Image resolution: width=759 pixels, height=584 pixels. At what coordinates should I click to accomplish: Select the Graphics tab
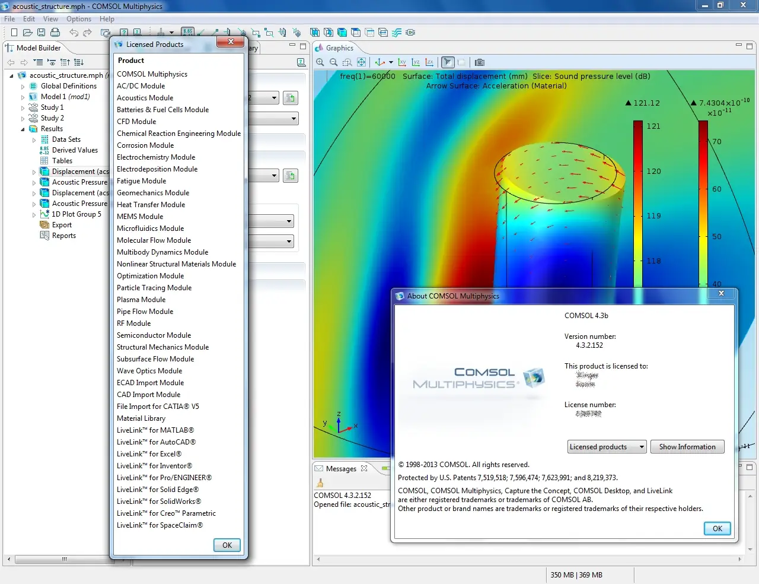coord(339,48)
